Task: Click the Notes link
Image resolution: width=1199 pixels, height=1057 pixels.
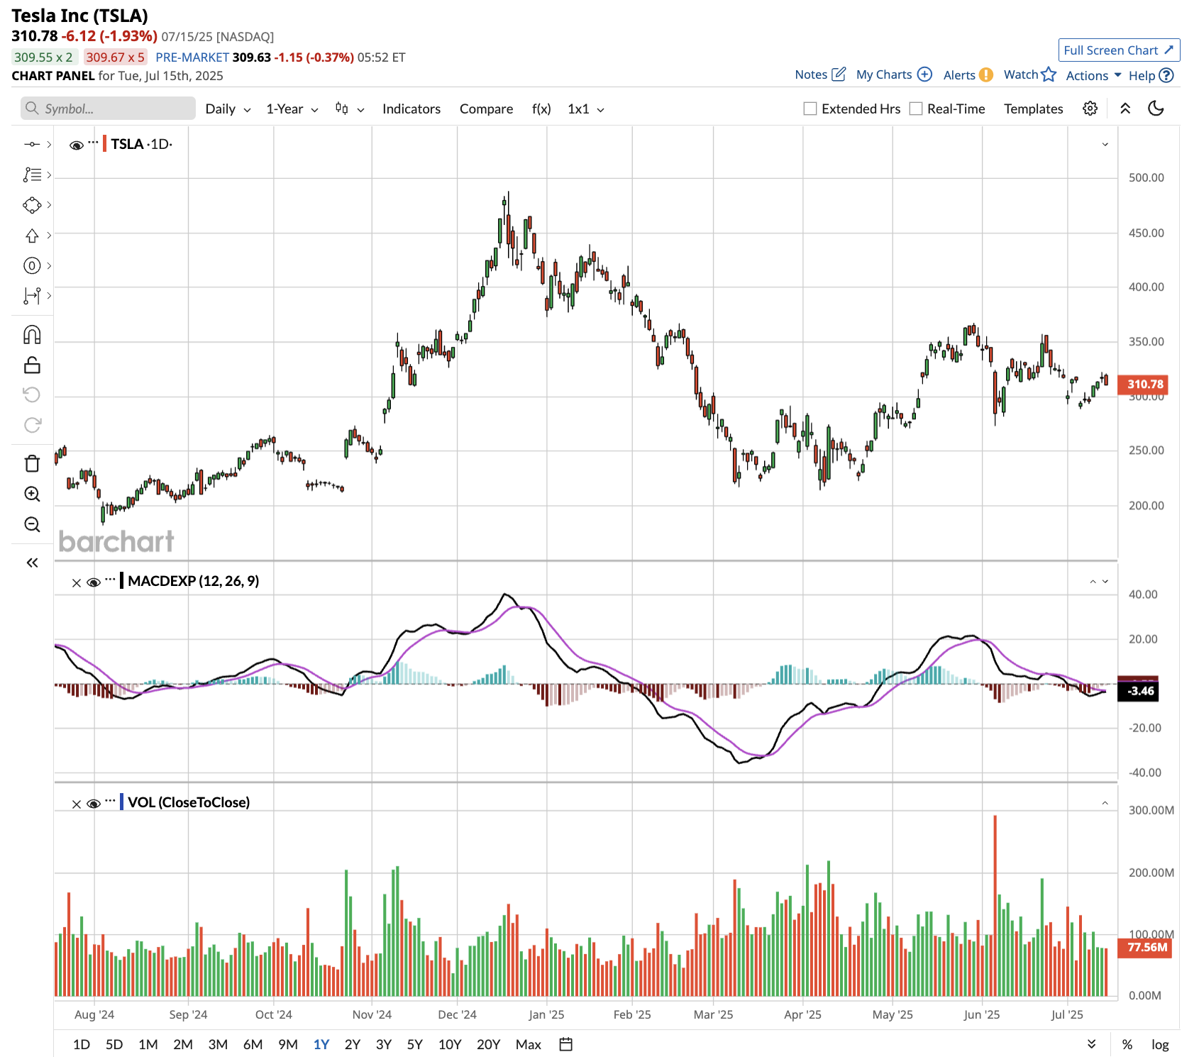Action: (811, 74)
